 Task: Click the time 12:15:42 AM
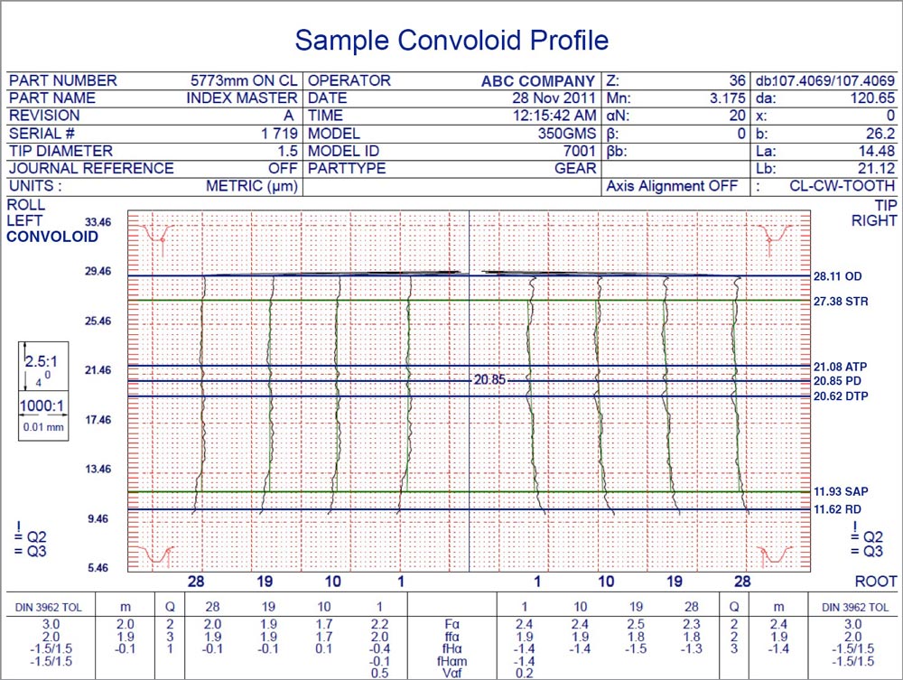[554, 116]
